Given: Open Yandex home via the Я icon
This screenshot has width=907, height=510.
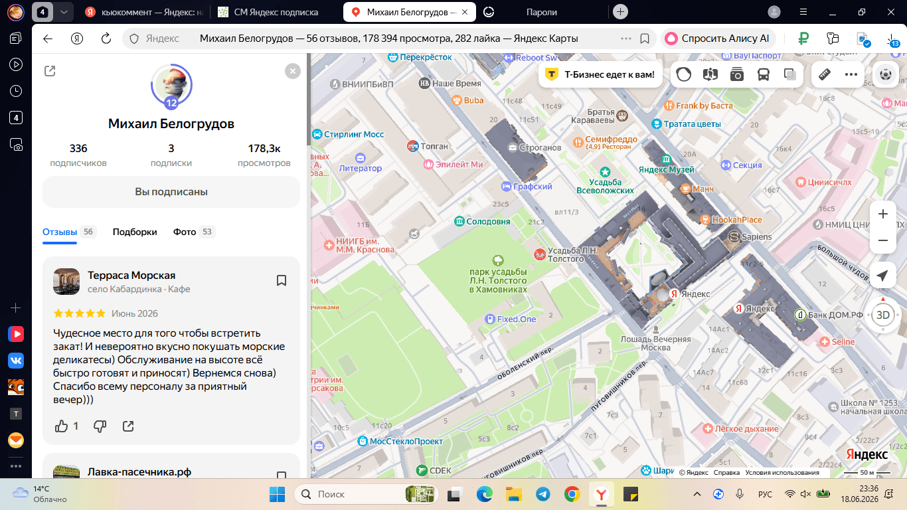Looking at the screenshot, I should [77, 39].
